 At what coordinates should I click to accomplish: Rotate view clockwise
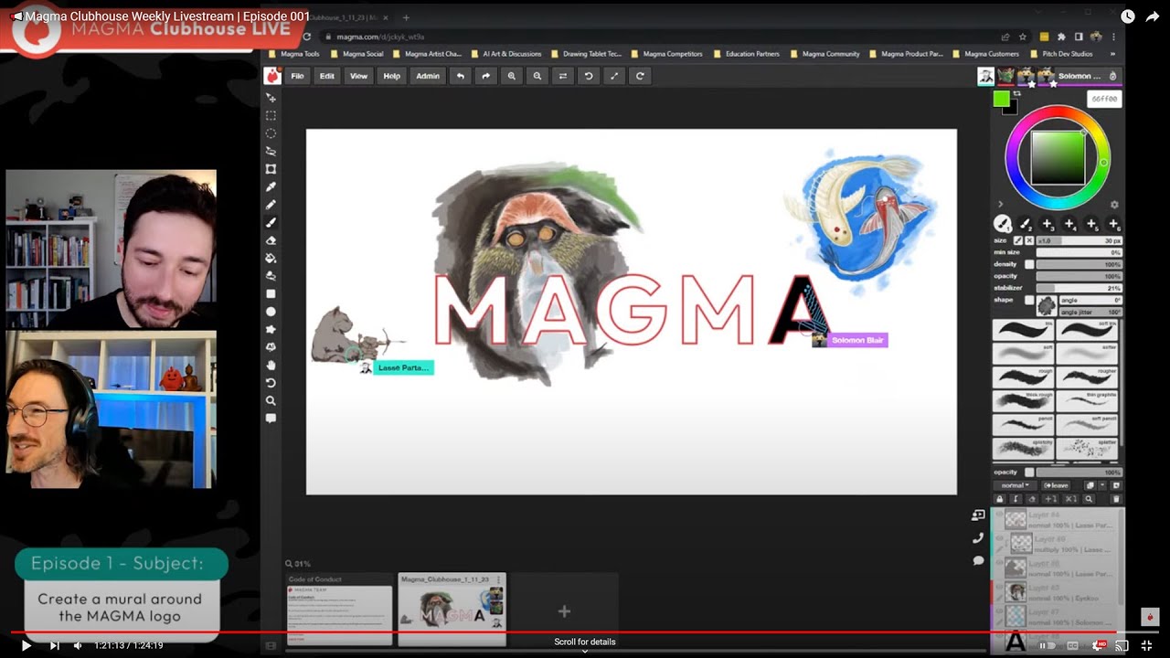640,76
